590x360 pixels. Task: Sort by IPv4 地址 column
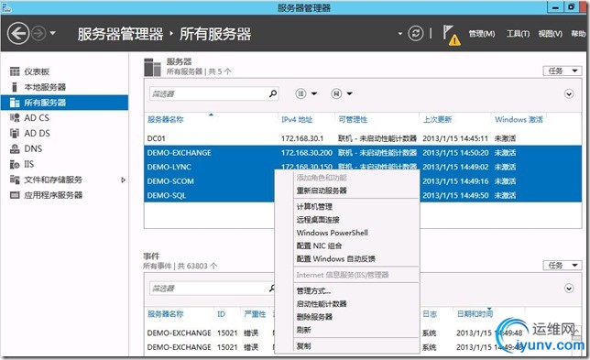click(297, 120)
